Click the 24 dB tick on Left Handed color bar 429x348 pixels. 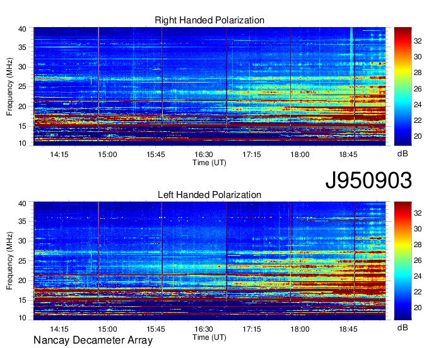[x=418, y=276]
